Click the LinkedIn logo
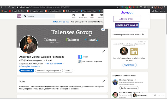The width and height of the screenshot is (167, 104). 19,16
